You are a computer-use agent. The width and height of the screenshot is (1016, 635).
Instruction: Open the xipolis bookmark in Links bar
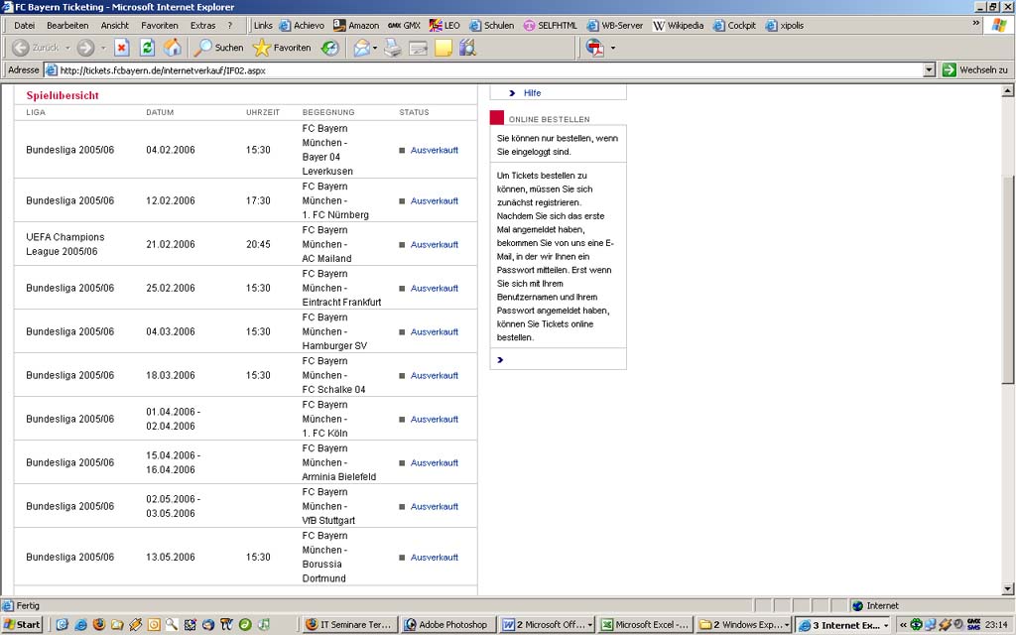click(784, 25)
